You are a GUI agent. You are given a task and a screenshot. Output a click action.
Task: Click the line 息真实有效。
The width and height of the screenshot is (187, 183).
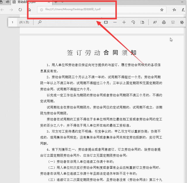49,71
